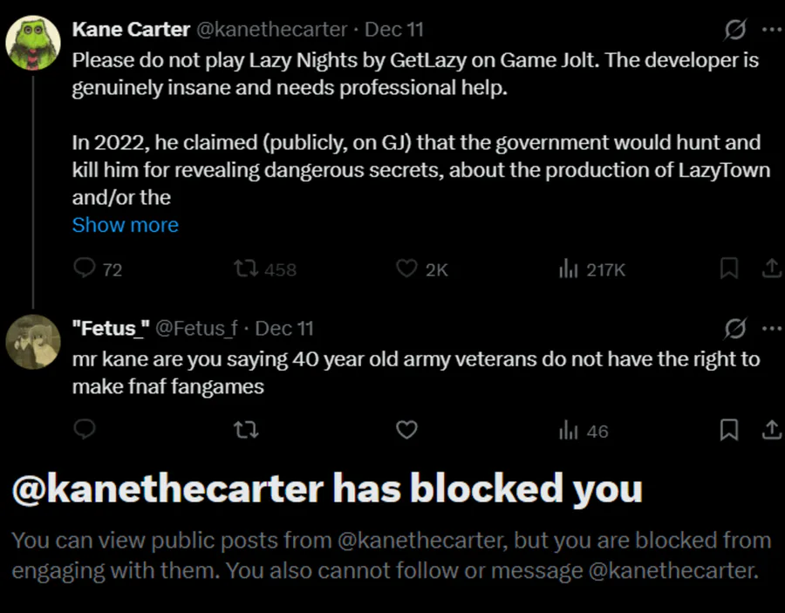Image resolution: width=785 pixels, height=613 pixels.
Task: Open @Fetus_f handle link
Action: (196, 329)
